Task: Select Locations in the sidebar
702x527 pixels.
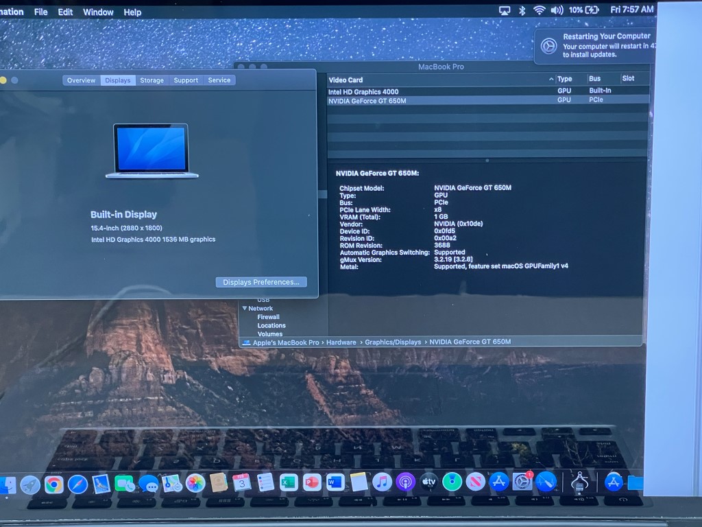Action: 271,325
